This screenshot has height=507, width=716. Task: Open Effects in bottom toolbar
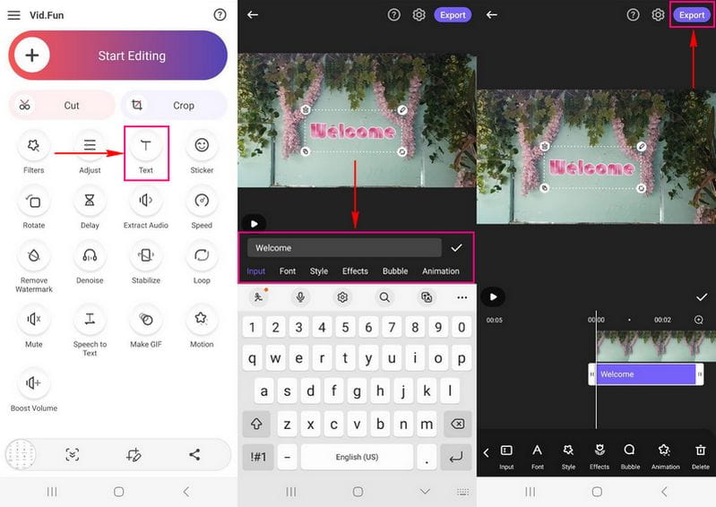click(x=600, y=456)
